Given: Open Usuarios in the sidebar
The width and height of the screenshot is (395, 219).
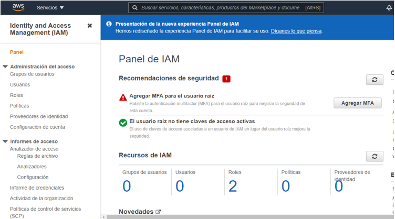Looking at the screenshot, I should point(20,85).
